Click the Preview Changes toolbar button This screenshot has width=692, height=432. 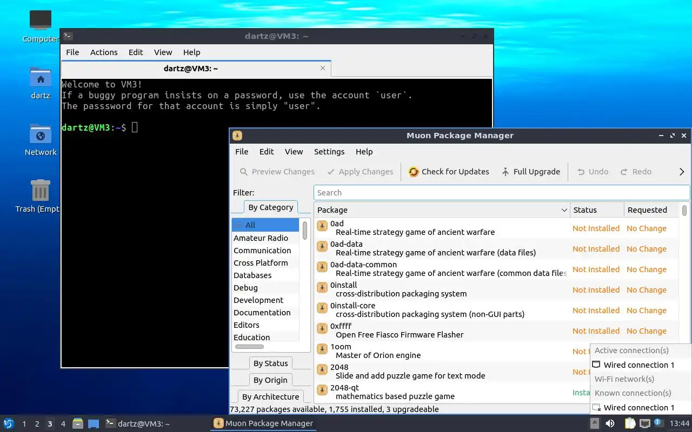277,172
